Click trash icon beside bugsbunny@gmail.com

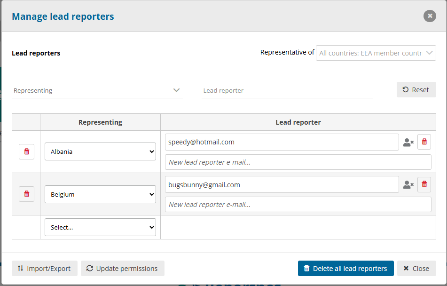click(x=424, y=184)
